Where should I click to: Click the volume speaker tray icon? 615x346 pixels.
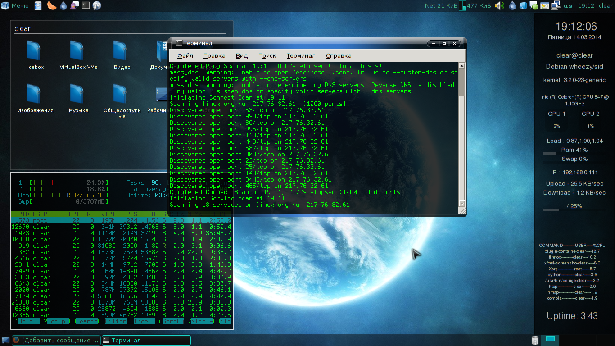(499, 5)
